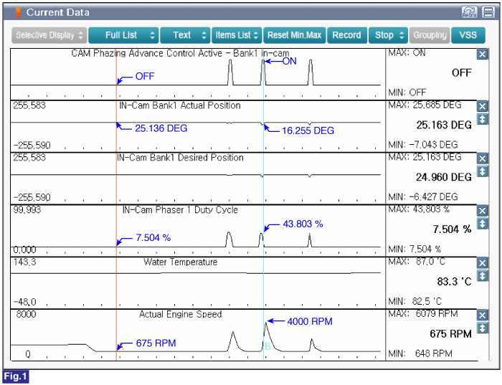Select cursor B marker in Engine Speed graph
This screenshot has height=385, width=502.
point(267,346)
